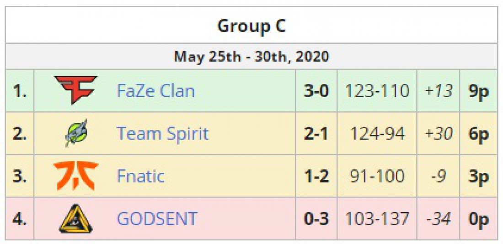Open the FaZe Clan team link

pos(155,91)
